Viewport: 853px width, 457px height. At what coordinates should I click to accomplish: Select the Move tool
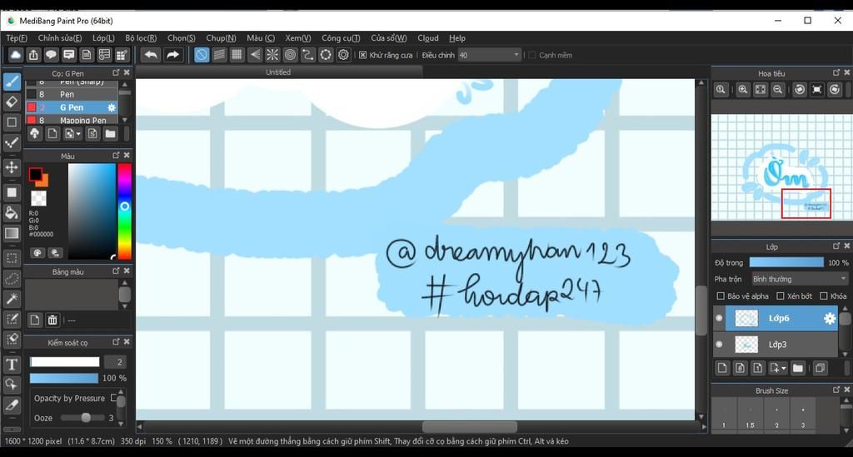[x=12, y=167]
